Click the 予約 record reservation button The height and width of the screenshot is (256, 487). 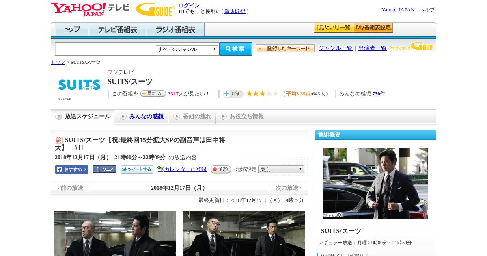pos(221,169)
